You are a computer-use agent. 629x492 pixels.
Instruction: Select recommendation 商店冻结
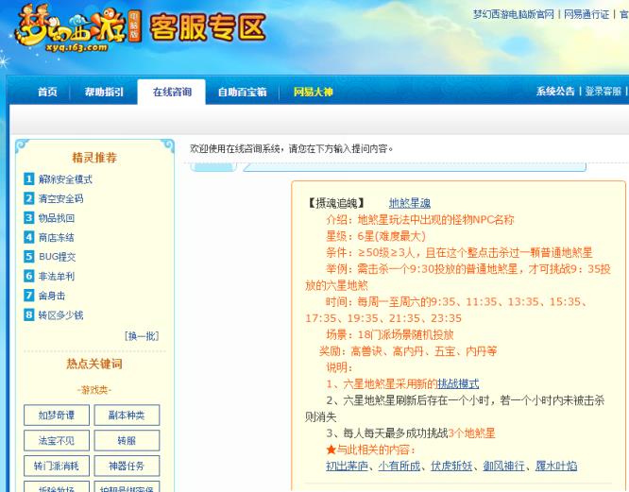57,237
